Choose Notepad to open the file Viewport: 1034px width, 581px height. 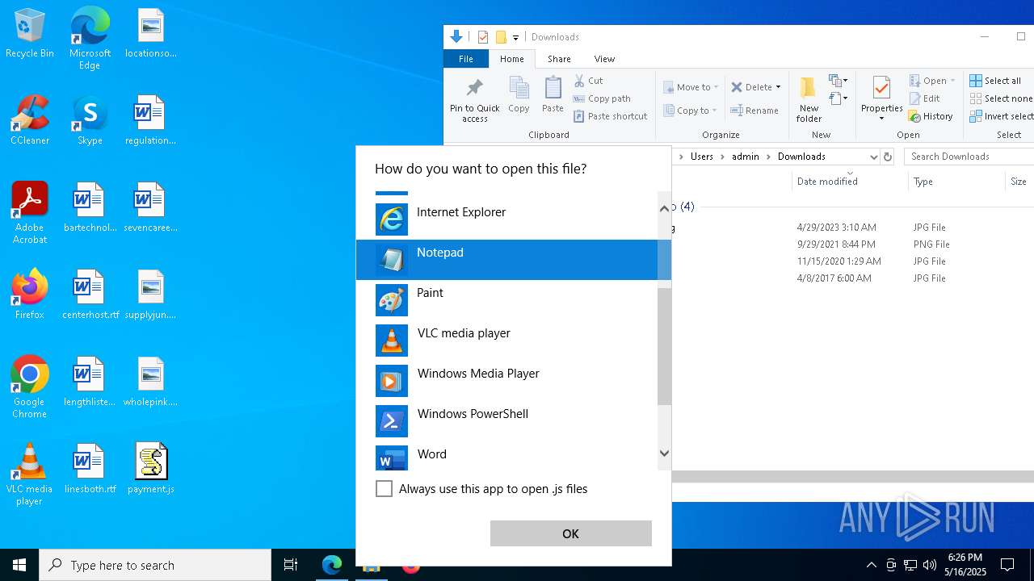click(507, 259)
